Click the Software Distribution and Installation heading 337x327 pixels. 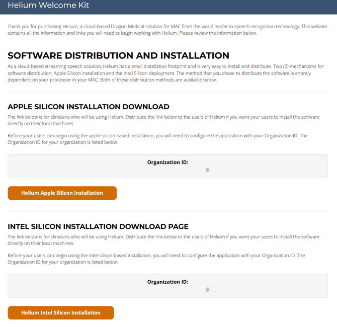118,56
